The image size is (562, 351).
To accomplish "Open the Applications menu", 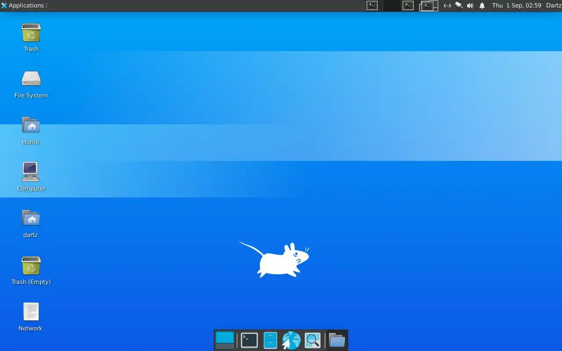I will [x=22, y=6].
